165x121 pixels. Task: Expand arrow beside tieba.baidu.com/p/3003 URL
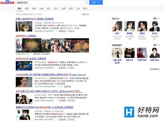coord(56,68)
